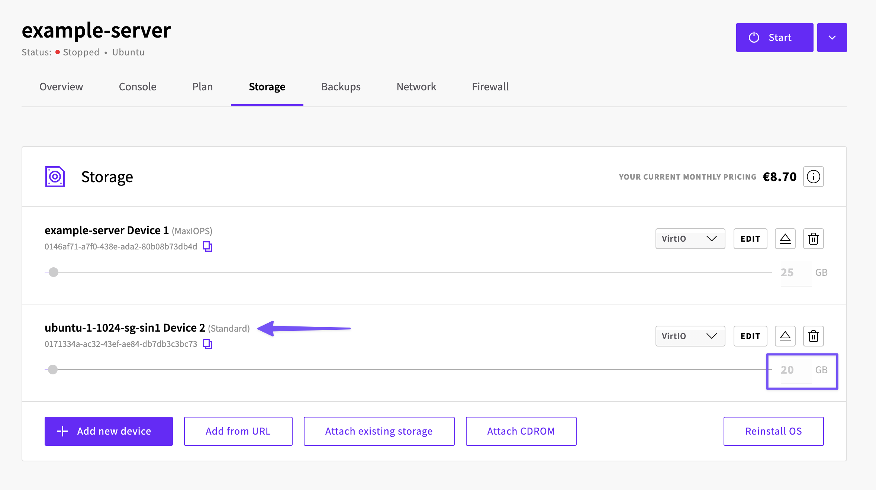Open the Firewall tab
This screenshot has height=490, width=876.
490,87
